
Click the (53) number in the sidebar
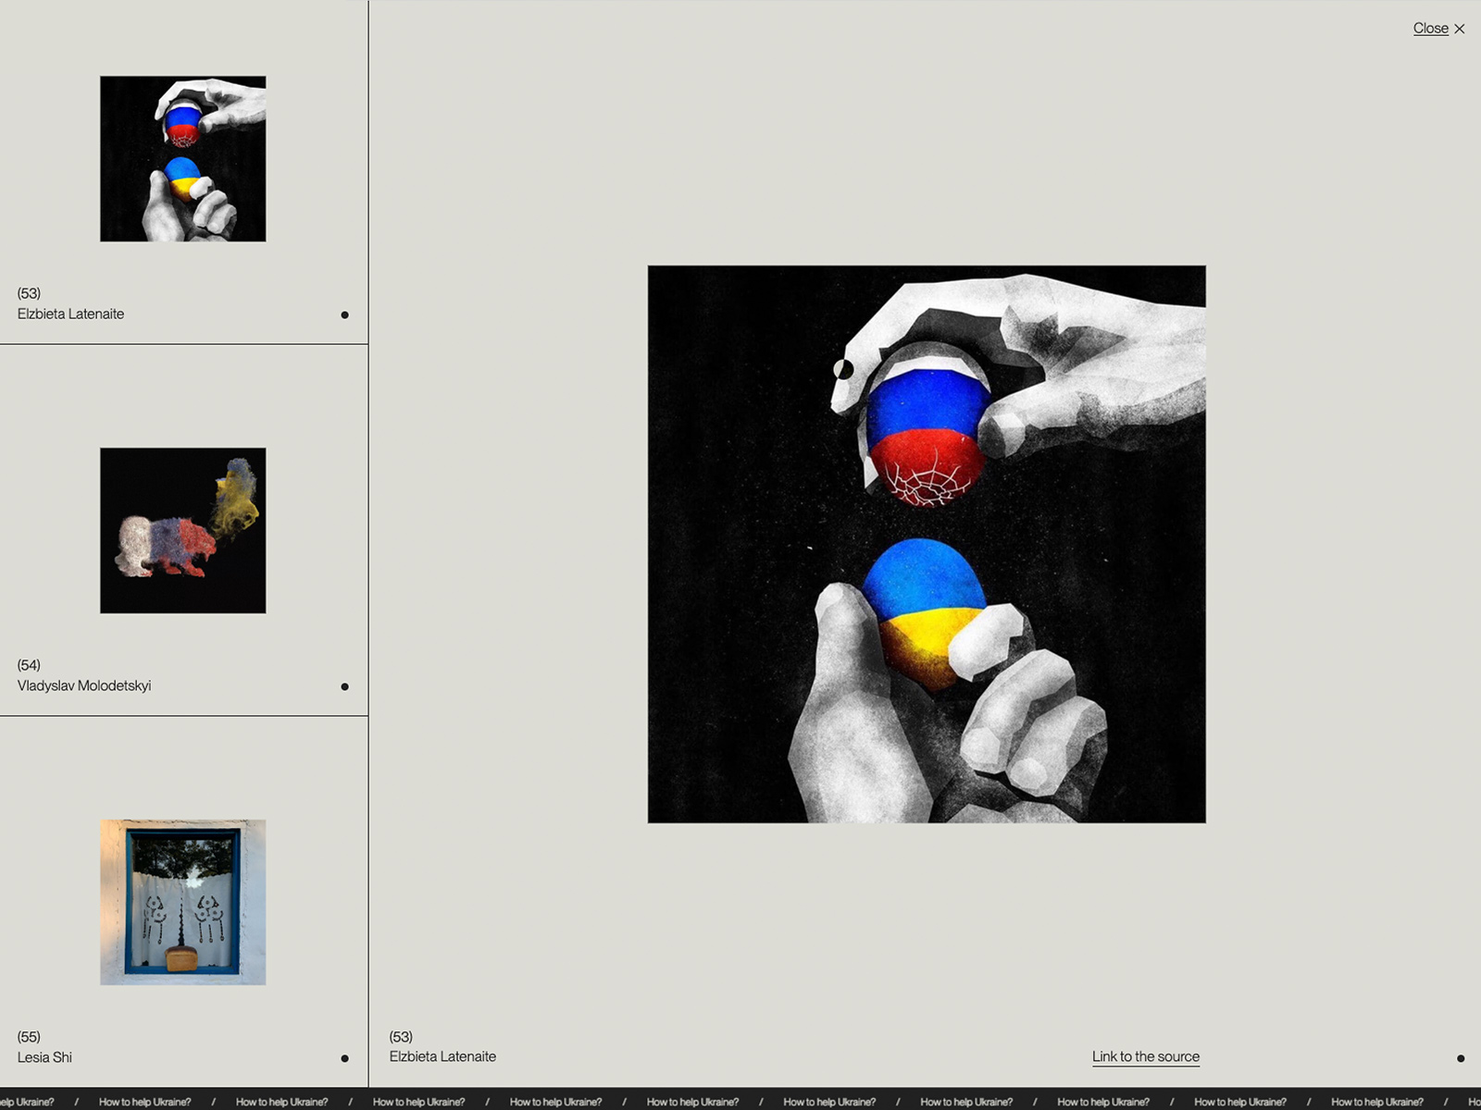click(29, 293)
